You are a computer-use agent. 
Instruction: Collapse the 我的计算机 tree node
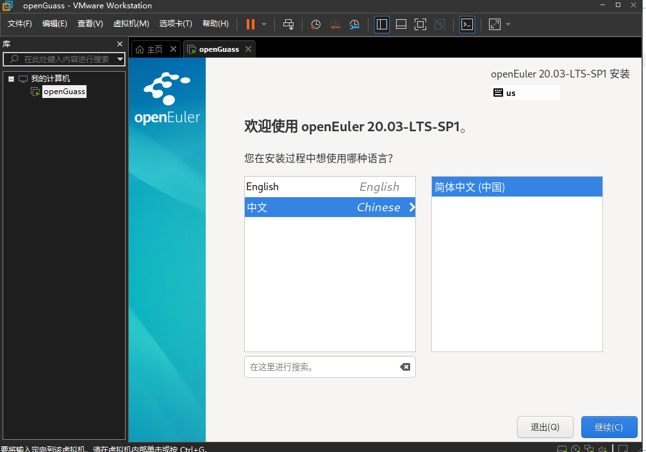(11, 79)
